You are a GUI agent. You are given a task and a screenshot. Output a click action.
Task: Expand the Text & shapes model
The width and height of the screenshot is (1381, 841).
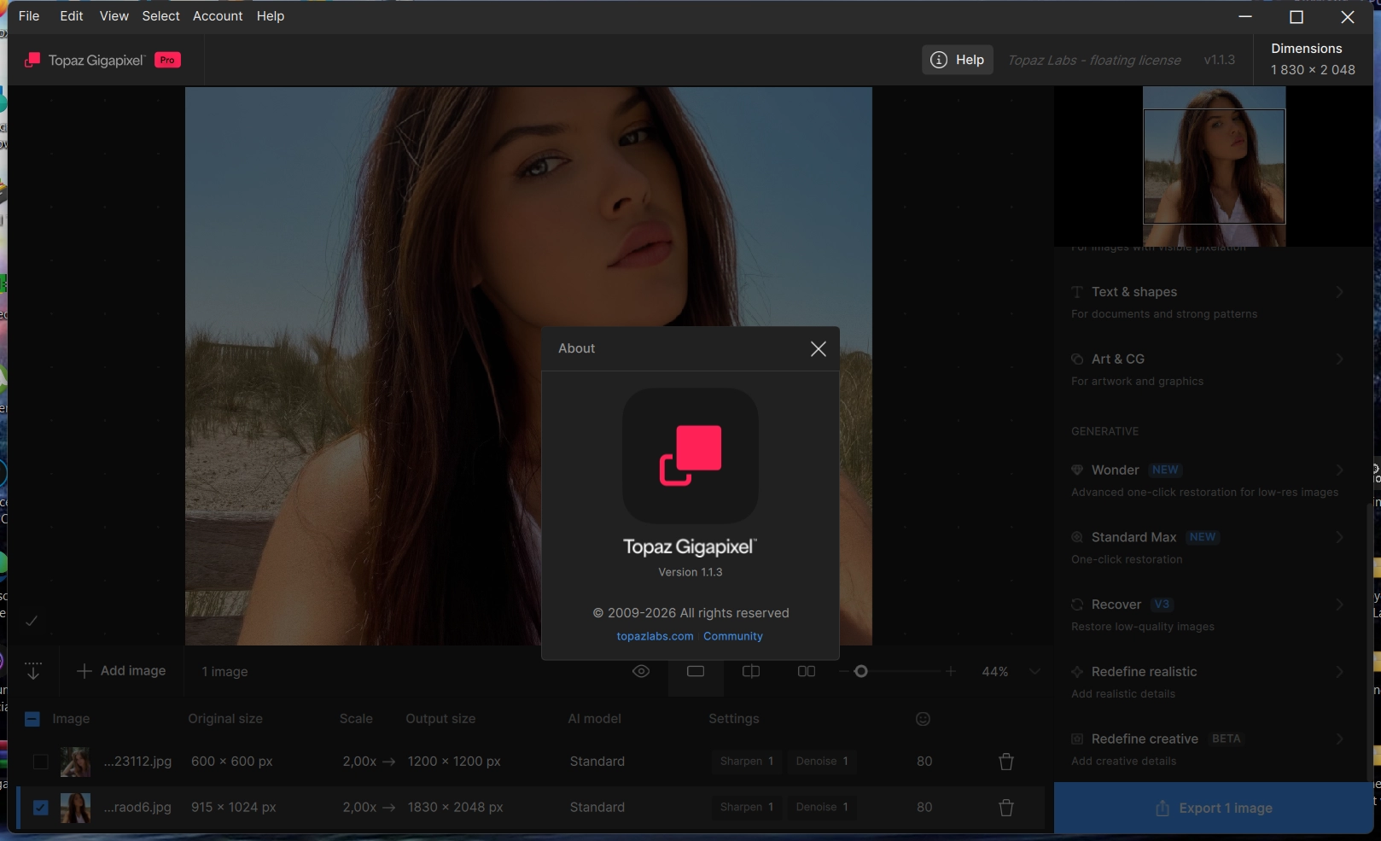coord(1339,292)
